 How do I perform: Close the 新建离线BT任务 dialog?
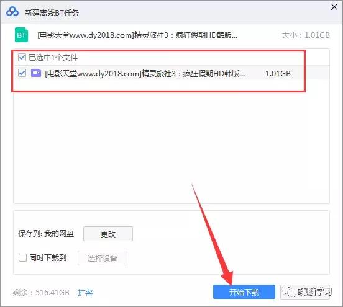(x=334, y=7)
